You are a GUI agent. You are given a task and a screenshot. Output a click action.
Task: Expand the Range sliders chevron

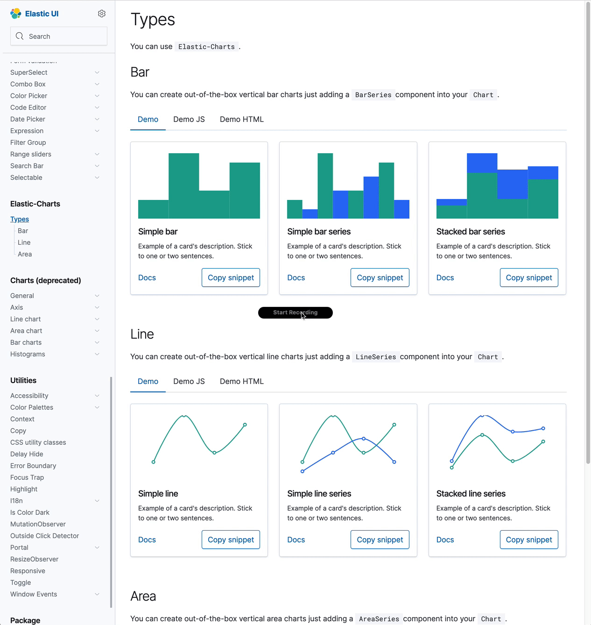97,154
